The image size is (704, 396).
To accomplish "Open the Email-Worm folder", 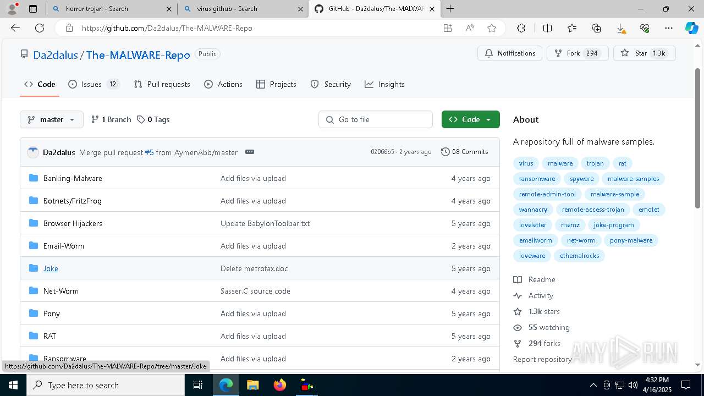I will point(64,246).
